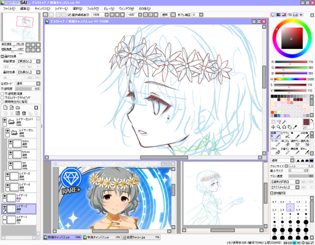Create a new normal layer

click(5, 107)
